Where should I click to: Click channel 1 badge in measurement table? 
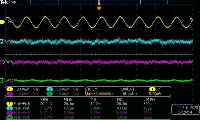[x=9, y=104]
